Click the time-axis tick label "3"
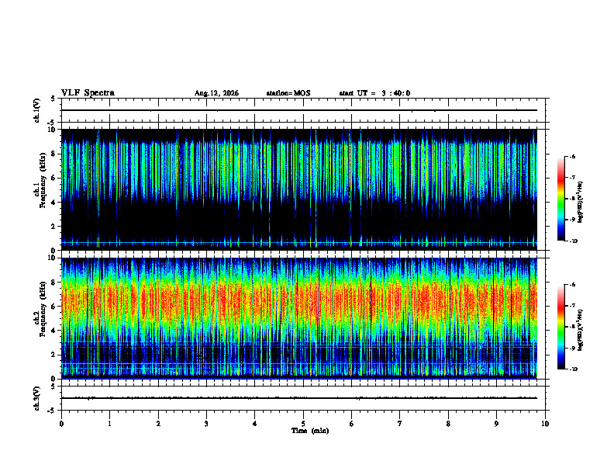The image size is (614, 475). pyautogui.click(x=206, y=424)
